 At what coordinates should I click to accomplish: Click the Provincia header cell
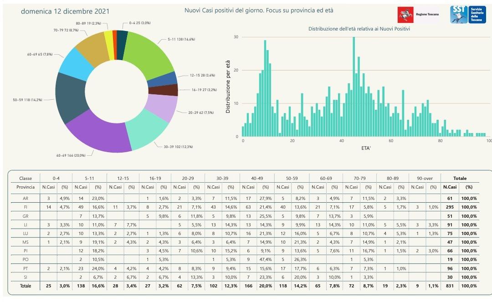point(26,187)
